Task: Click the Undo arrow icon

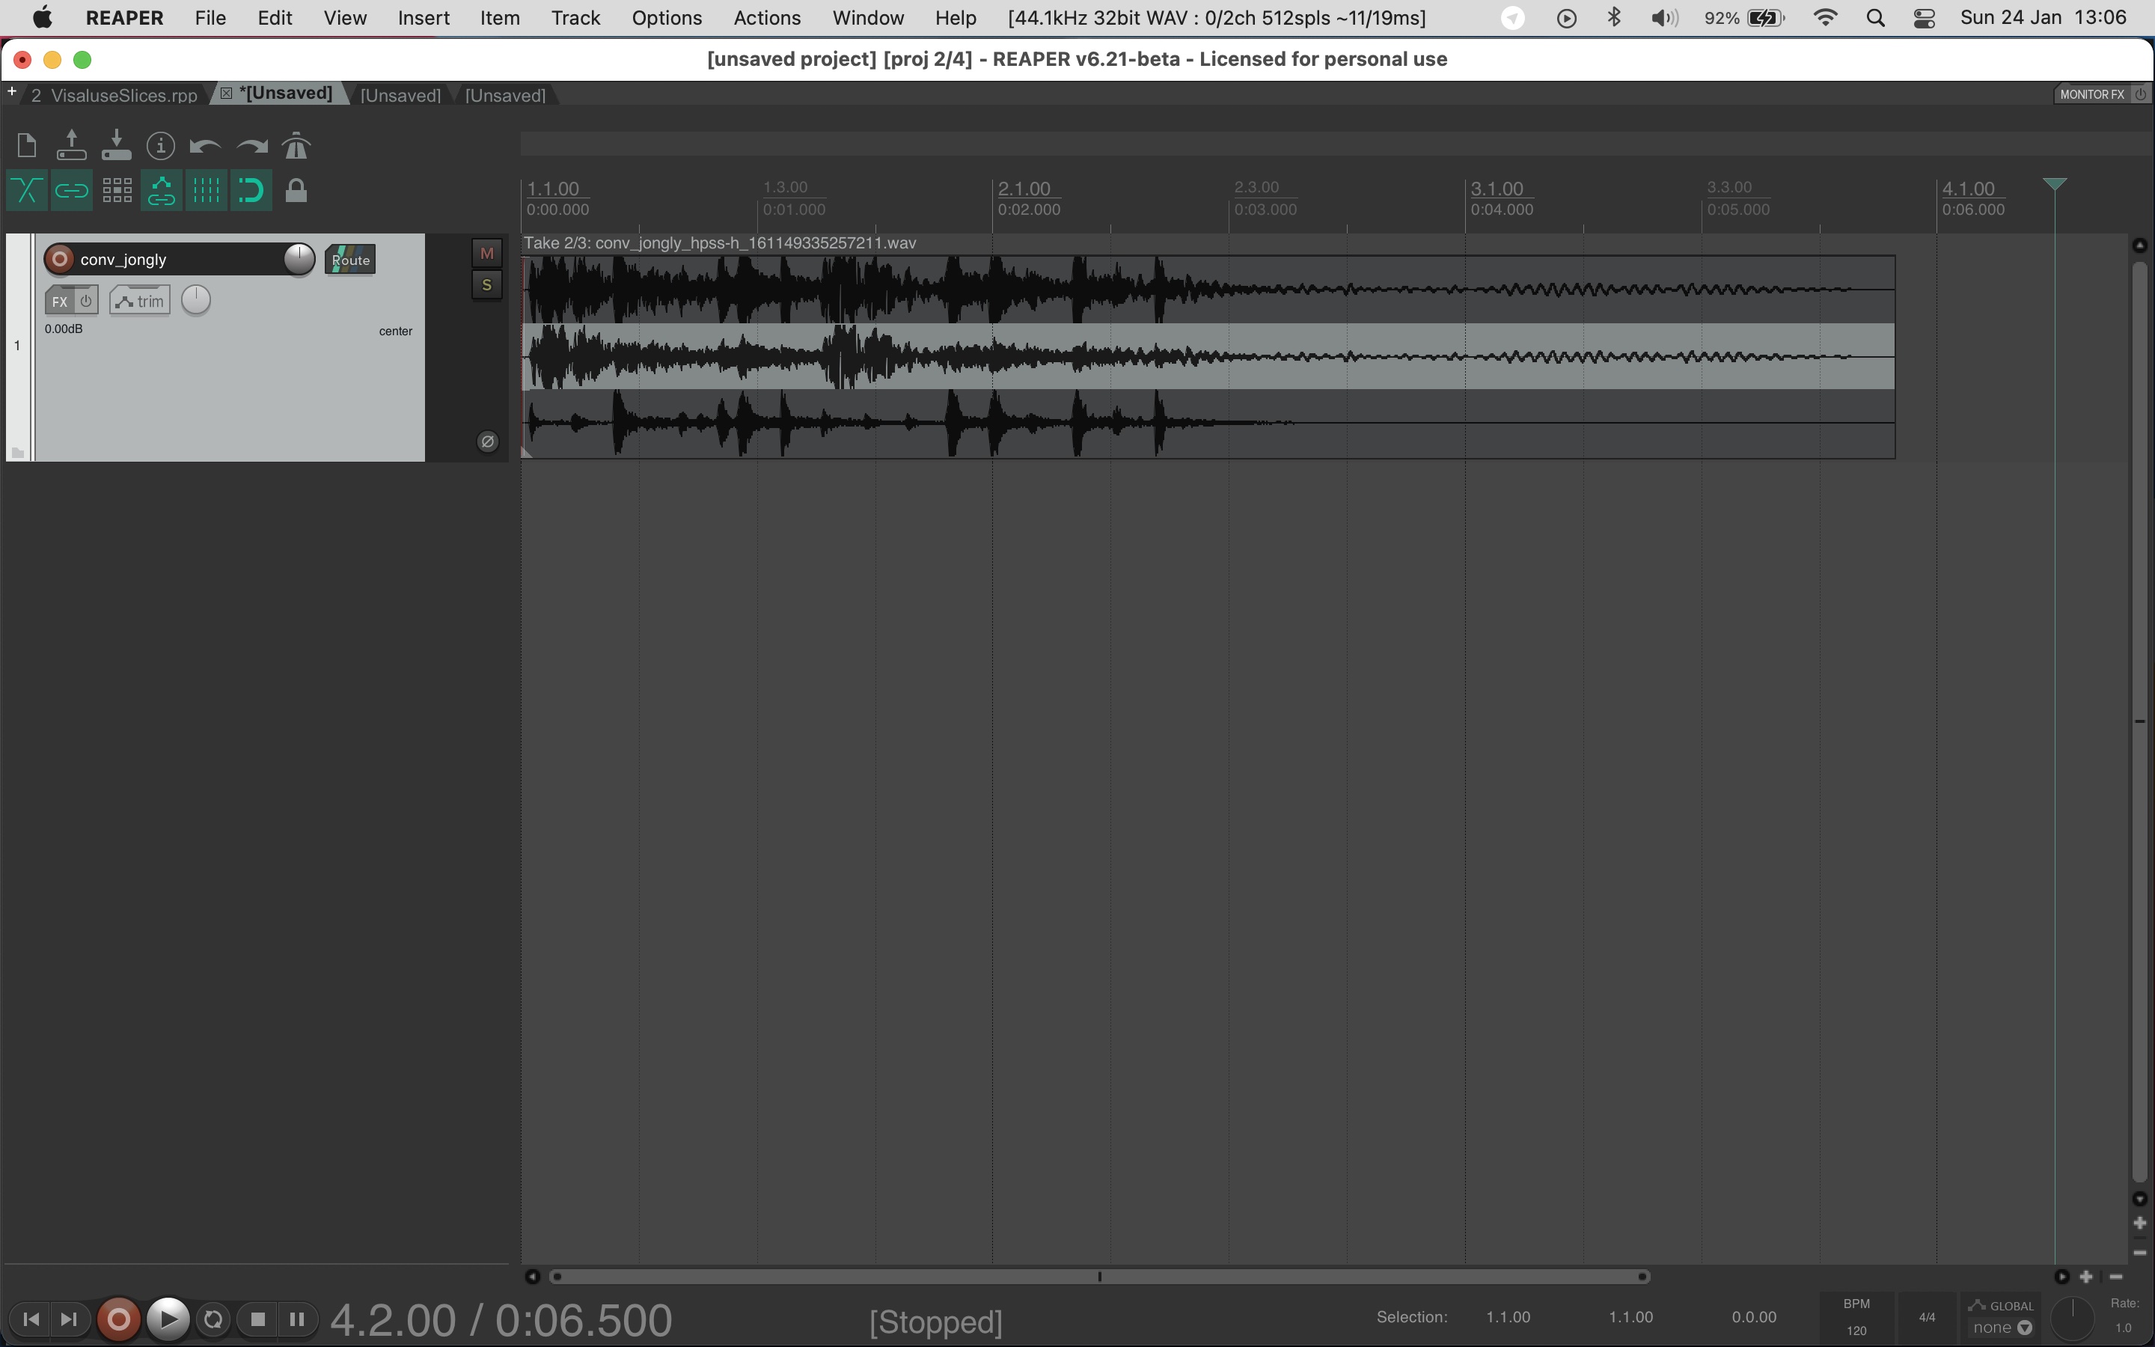Action: tap(206, 145)
